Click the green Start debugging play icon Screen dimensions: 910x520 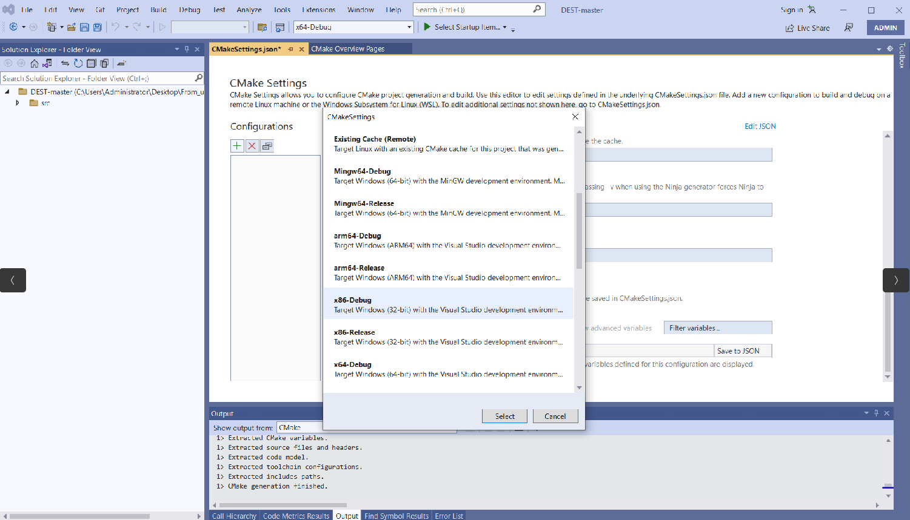tap(427, 27)
